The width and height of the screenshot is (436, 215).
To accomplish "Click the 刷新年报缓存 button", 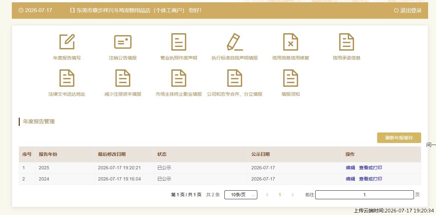I will tap(399, 138).
